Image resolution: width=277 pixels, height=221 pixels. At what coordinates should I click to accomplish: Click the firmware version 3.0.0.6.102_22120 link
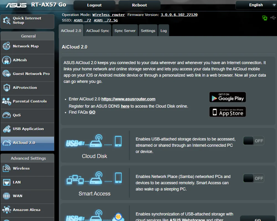click(x=179, y=15)
